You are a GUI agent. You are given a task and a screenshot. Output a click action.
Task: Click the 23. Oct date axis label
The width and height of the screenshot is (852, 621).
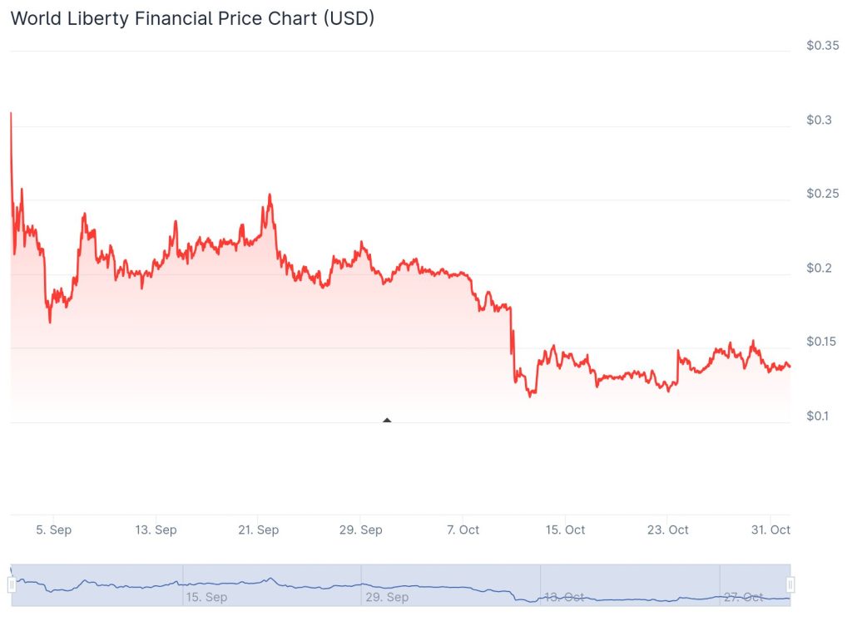tap(668, 530)
